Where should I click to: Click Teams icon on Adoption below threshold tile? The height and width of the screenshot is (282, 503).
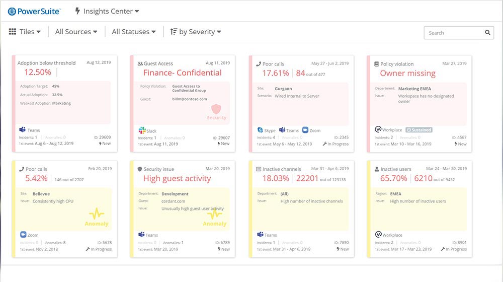point(23,129)
